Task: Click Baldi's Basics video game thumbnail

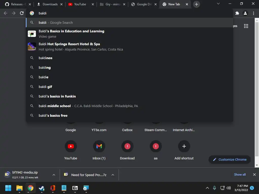Action: 32,34
